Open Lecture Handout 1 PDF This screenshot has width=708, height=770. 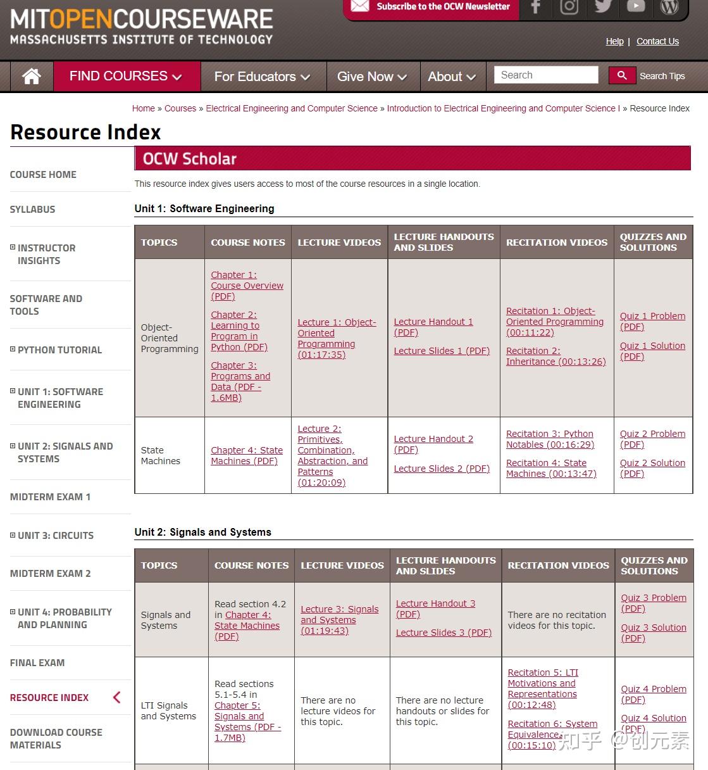[x=433, y=327]
